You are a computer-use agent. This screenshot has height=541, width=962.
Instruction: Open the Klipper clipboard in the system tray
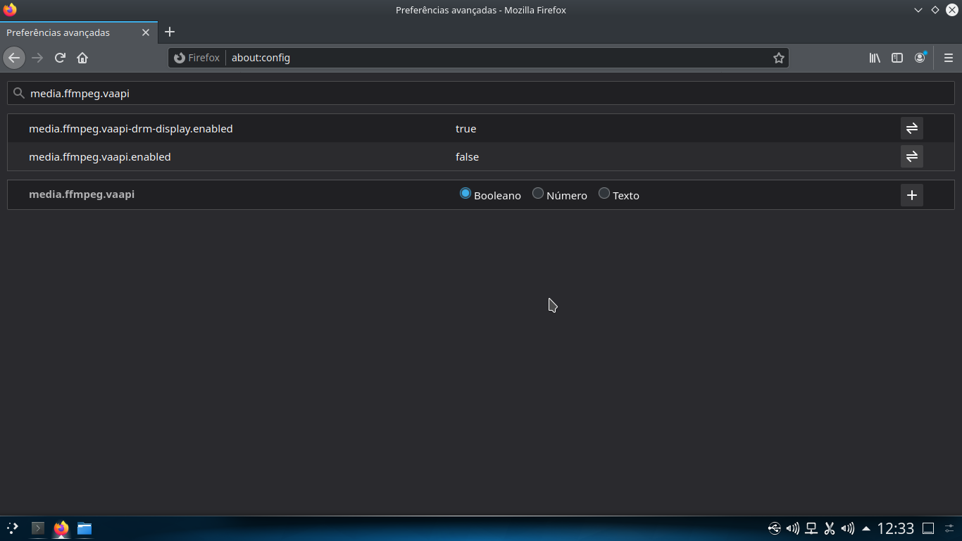830,528
